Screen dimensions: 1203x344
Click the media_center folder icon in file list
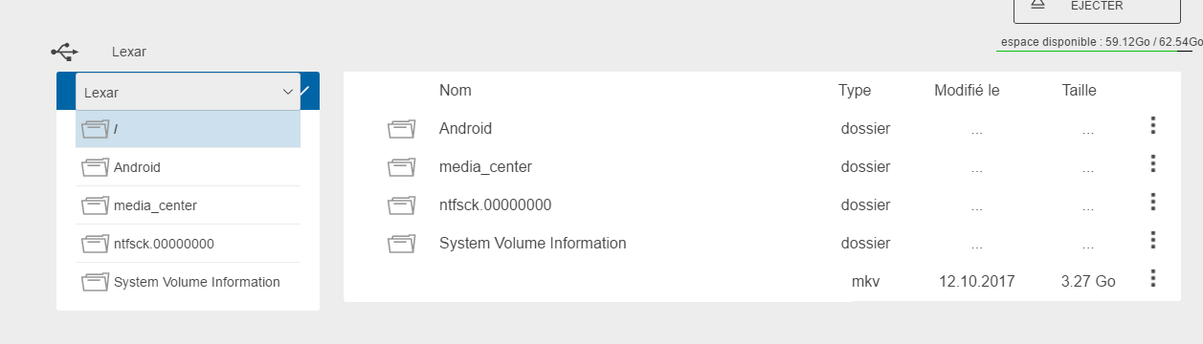(403, 166)
